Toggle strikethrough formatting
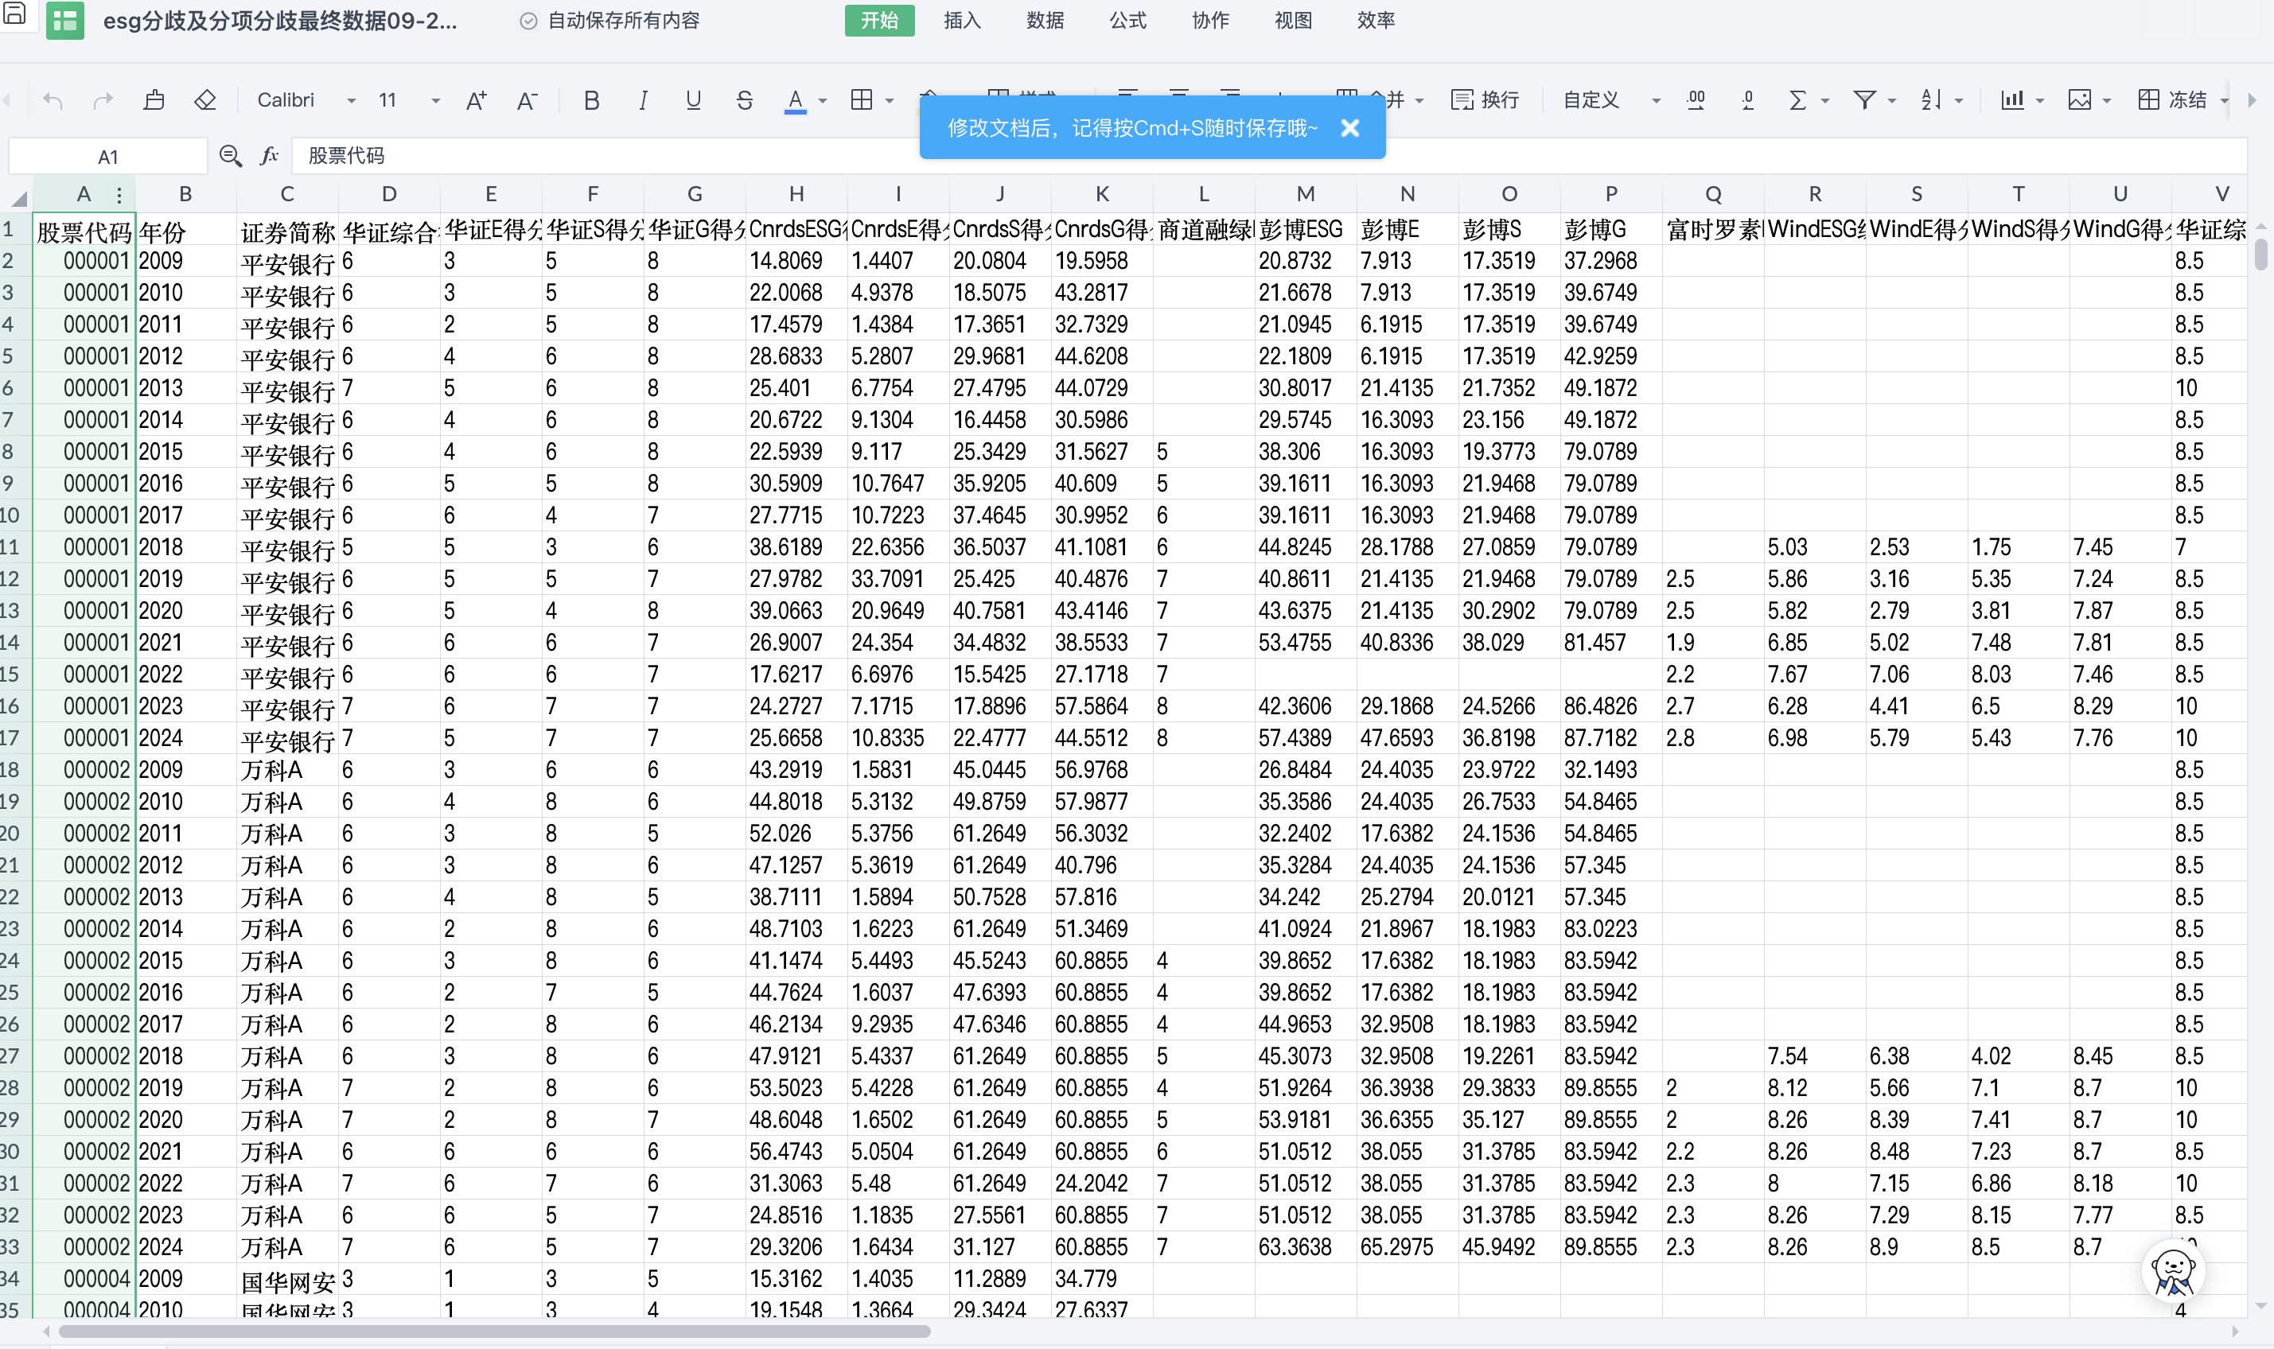The height and width of the screenshot is (1349, 2274). point(745,100)
